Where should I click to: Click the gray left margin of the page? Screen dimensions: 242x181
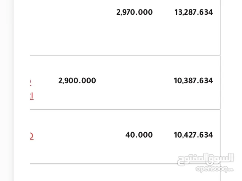tap(7, 90)
